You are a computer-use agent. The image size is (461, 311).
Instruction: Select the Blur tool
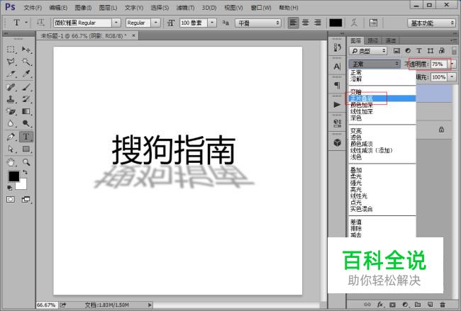(11, 123)
